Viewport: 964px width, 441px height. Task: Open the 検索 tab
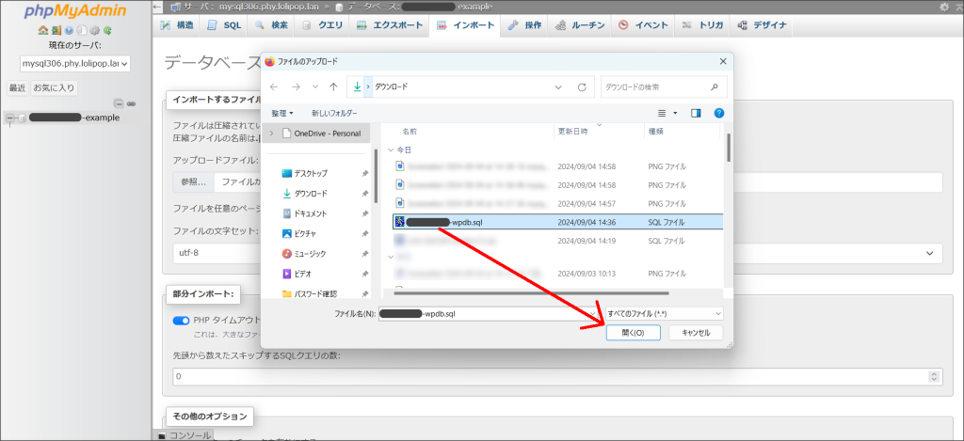tap(272, 25)
